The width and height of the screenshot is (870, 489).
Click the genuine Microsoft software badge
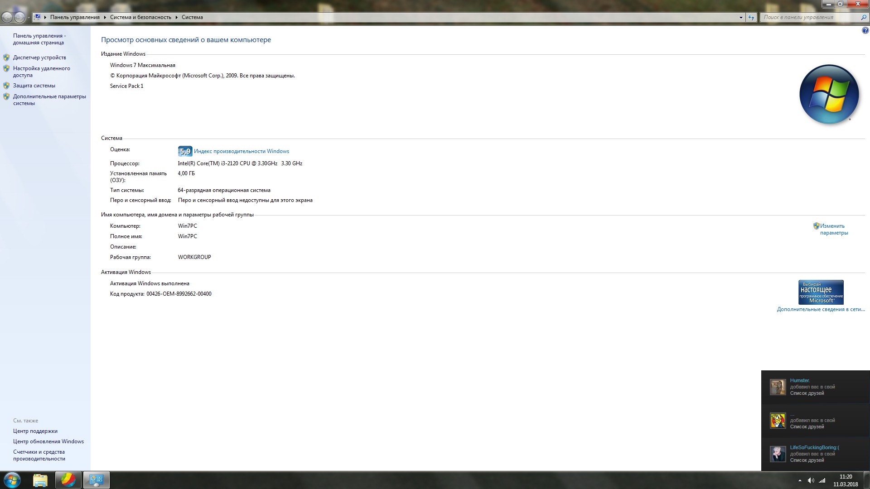pos(821,292)
